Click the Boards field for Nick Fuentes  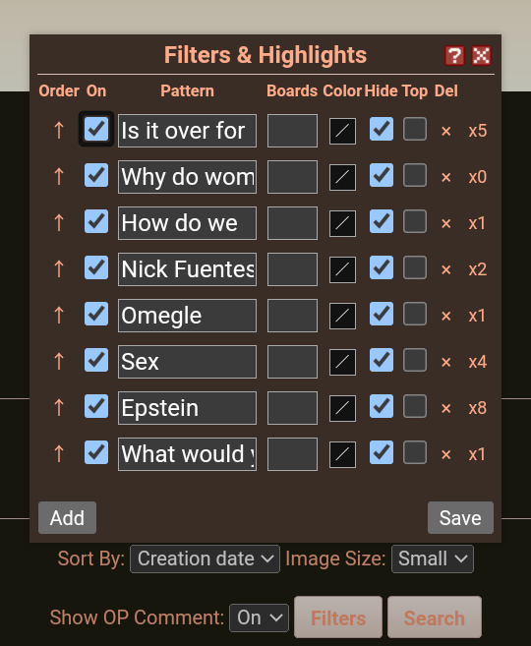coord(292,269)
